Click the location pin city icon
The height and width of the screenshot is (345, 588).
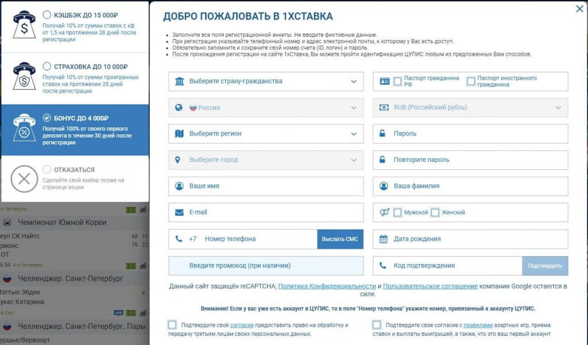coord(178,160)
